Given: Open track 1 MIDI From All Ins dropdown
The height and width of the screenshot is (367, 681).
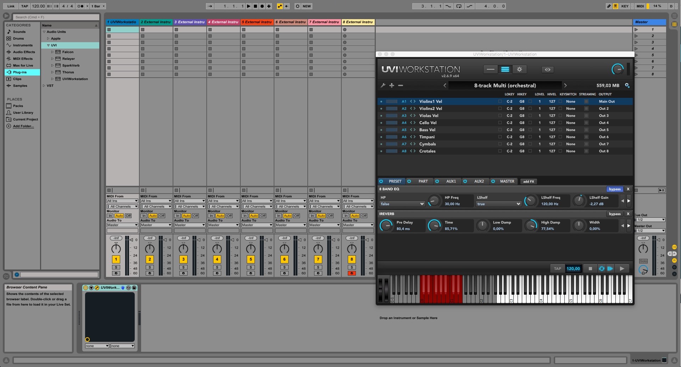Looking at the screenshot, I should [x=122, y=201].
